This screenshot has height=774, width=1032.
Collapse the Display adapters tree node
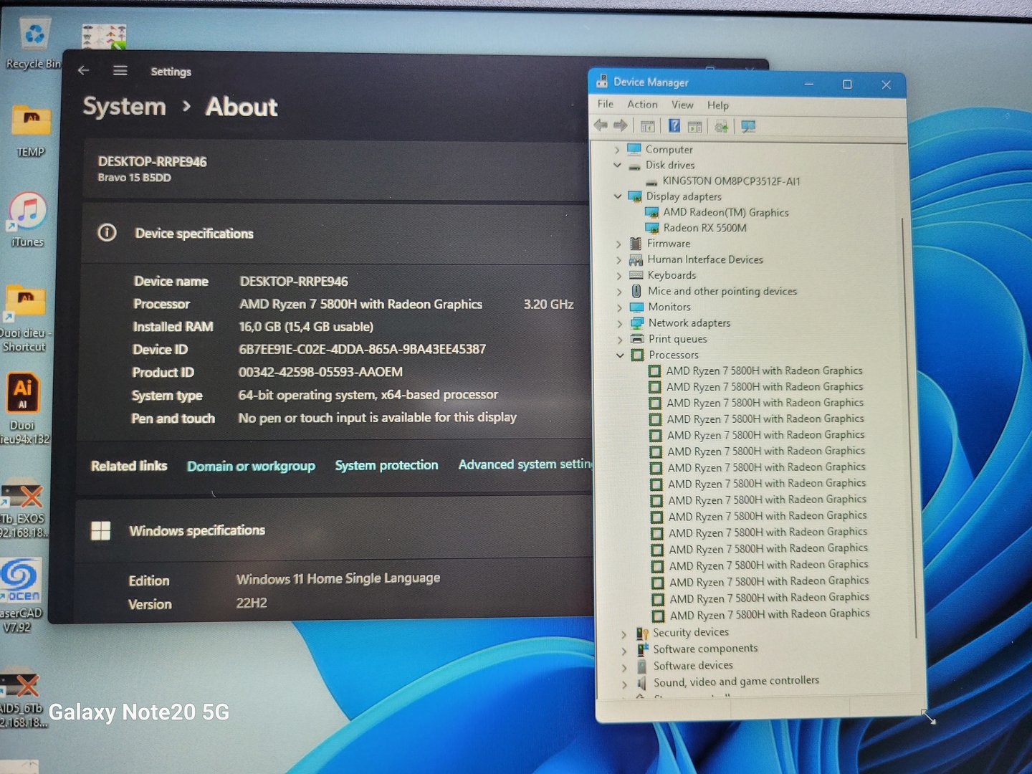(x=618, y=196)
